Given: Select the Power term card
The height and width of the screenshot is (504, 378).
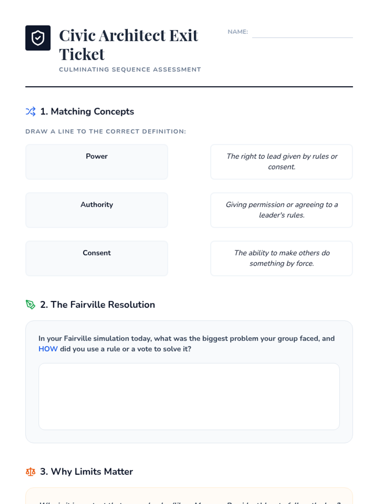Looking at the screenshot, I should (97, 162).
